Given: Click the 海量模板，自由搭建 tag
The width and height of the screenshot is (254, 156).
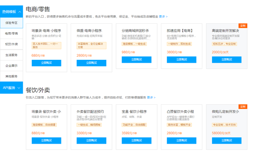Looking at the screenshot, I should pyautogui.click(x=44, y=125).
